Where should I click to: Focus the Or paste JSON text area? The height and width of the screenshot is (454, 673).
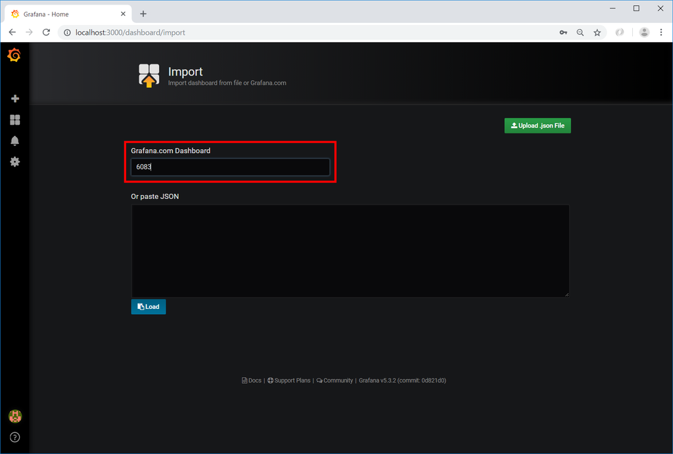[x=350, y=251]
